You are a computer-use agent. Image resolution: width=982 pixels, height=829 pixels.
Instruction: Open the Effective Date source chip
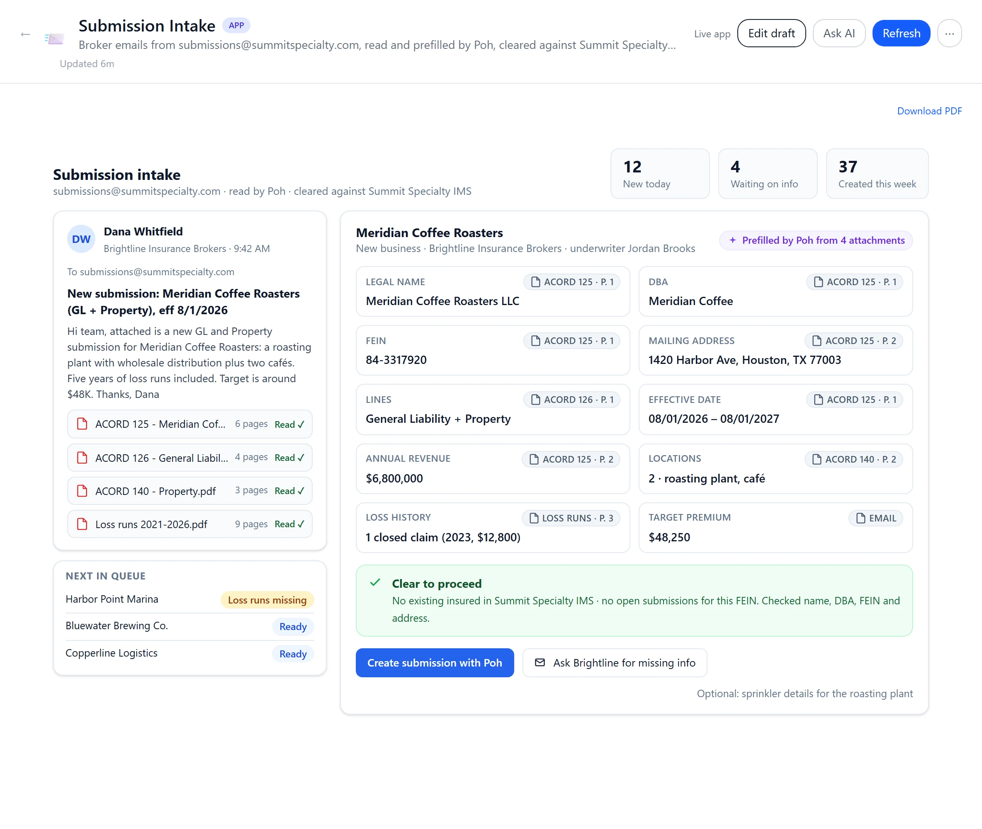pyautogui.click(x=855, y=400)
